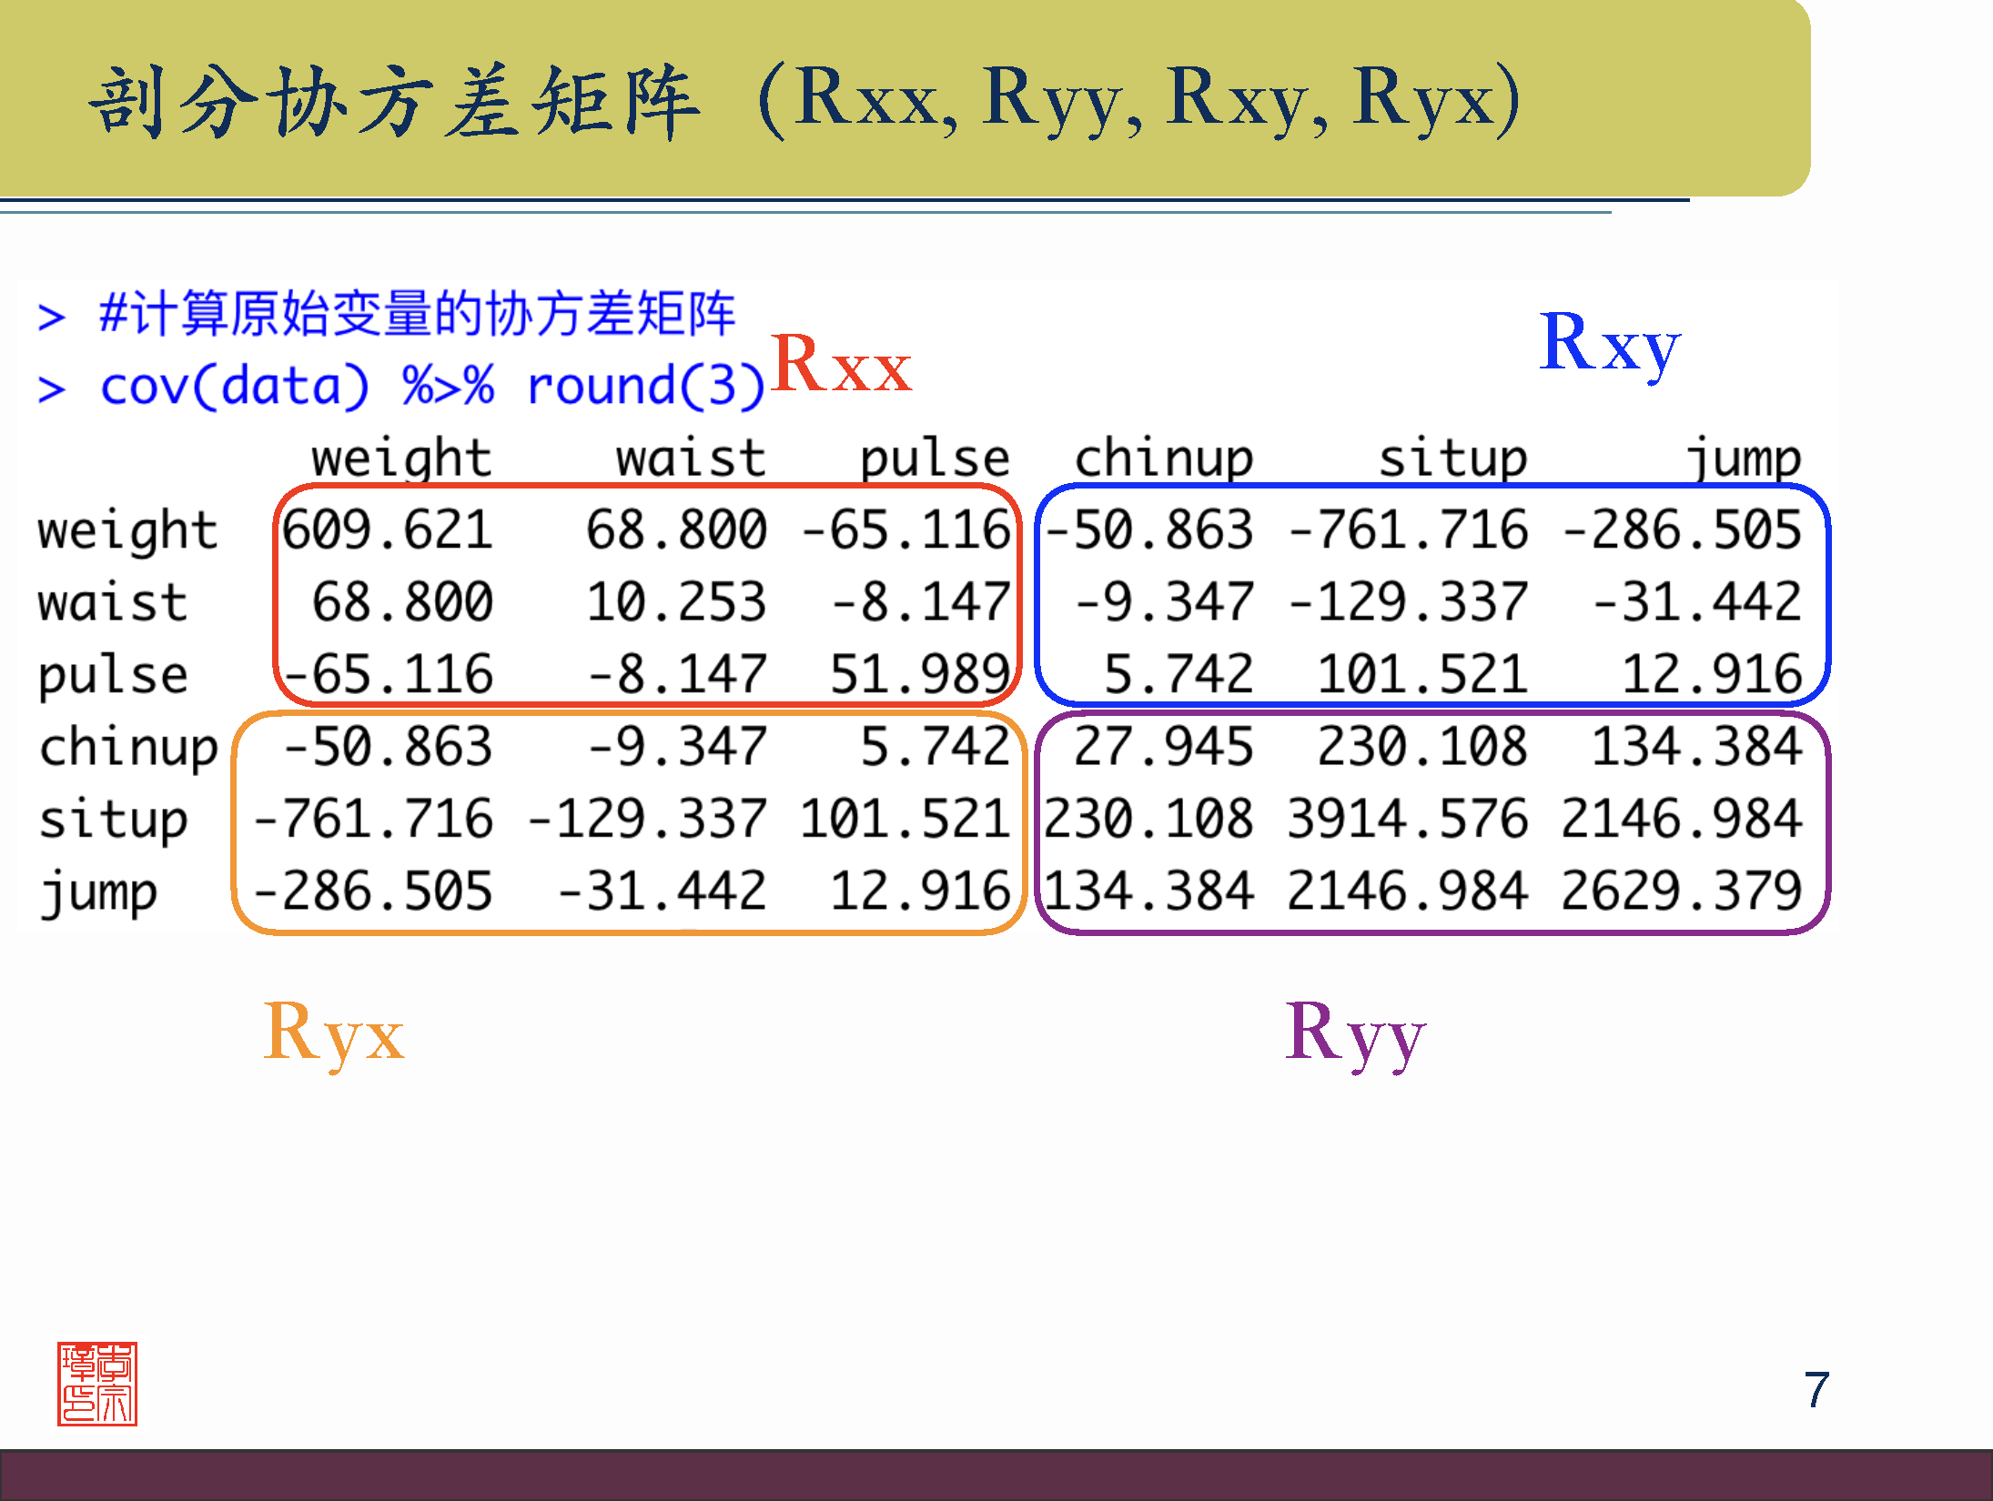1993x1501 pixels.
Task: Click the cov(data) %>% round(3) code line
Action: pos(433,386)
